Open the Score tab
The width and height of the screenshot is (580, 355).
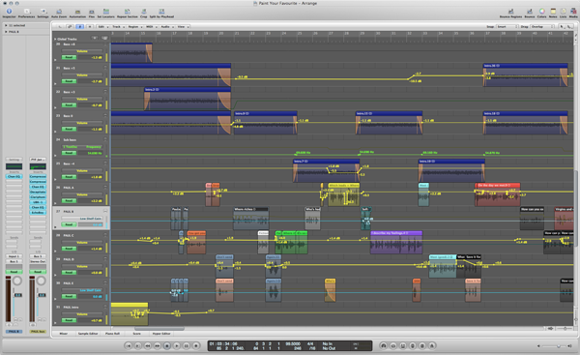pos(136,334)
